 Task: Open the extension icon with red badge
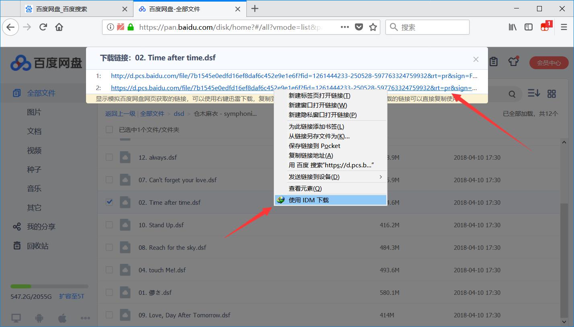[546, 26]
